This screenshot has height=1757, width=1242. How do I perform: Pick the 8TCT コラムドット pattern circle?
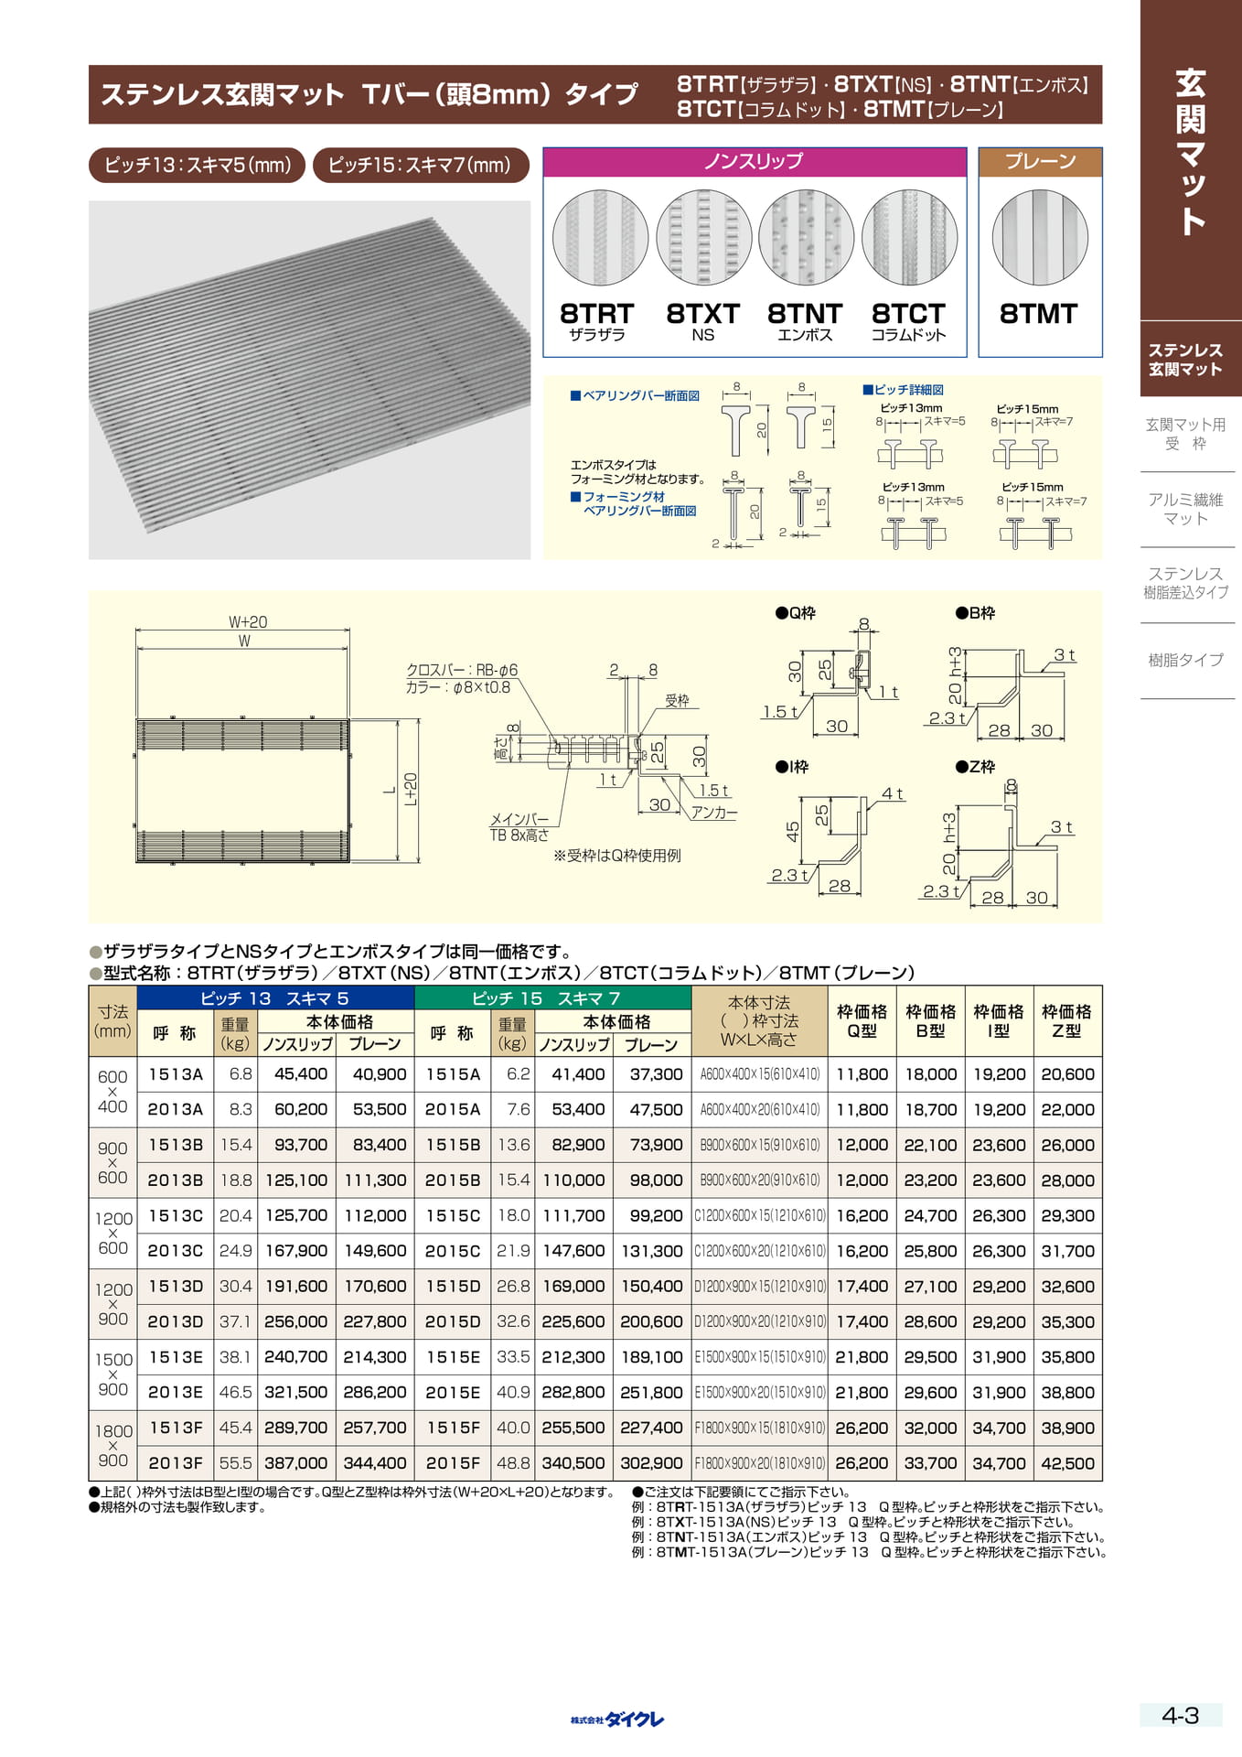coord(909,238)
